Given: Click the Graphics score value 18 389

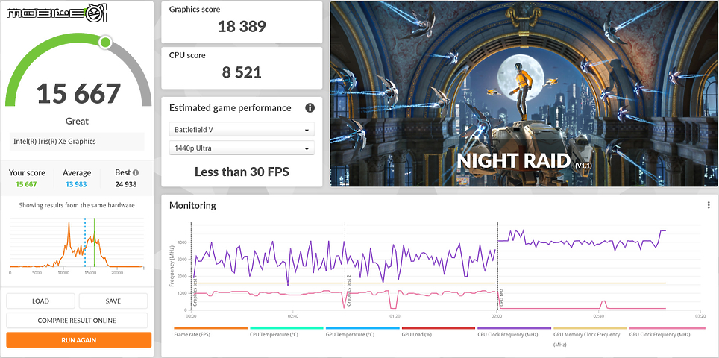Looking at the screenshot, I should tap(242, 26).
